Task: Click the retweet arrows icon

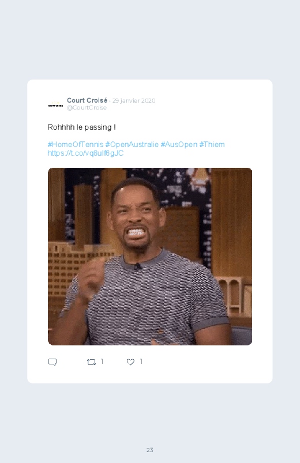Action: (x=91, y=362)
